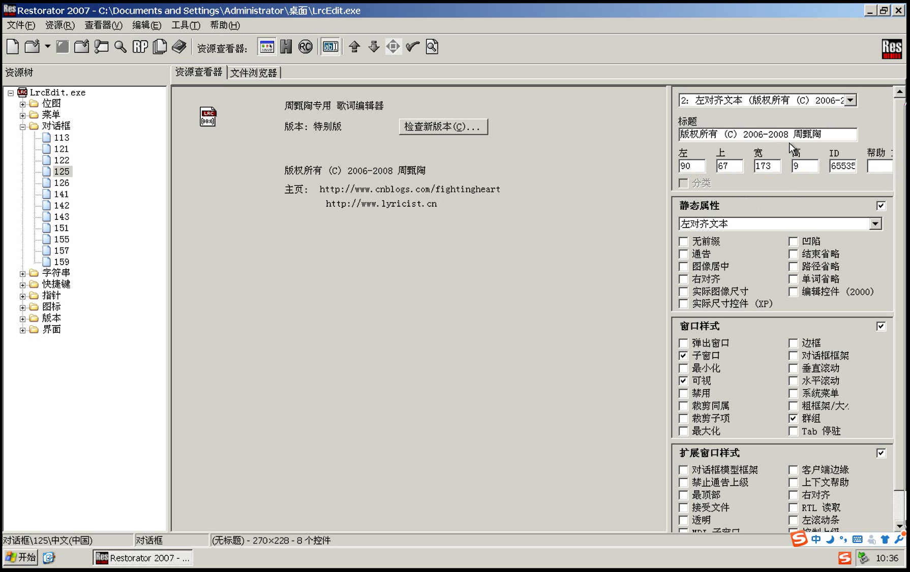
Task: Click the Sogou wrench settings icon
Action: click(899, 539)
